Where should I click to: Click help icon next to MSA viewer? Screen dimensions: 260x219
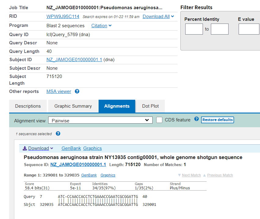point(77,91)
